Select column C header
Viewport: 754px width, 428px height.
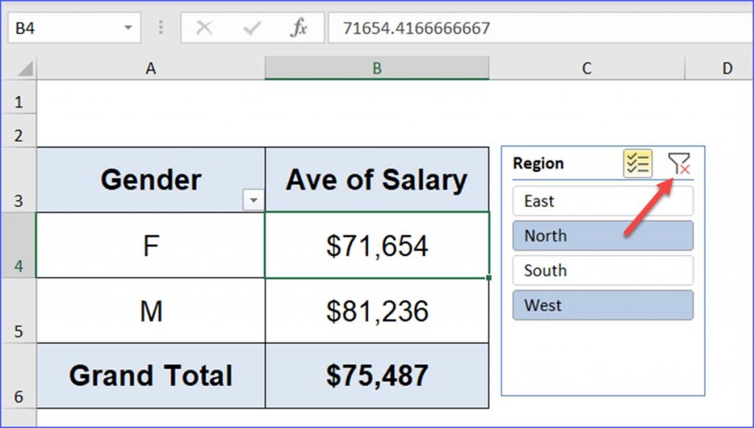(586, 68)
